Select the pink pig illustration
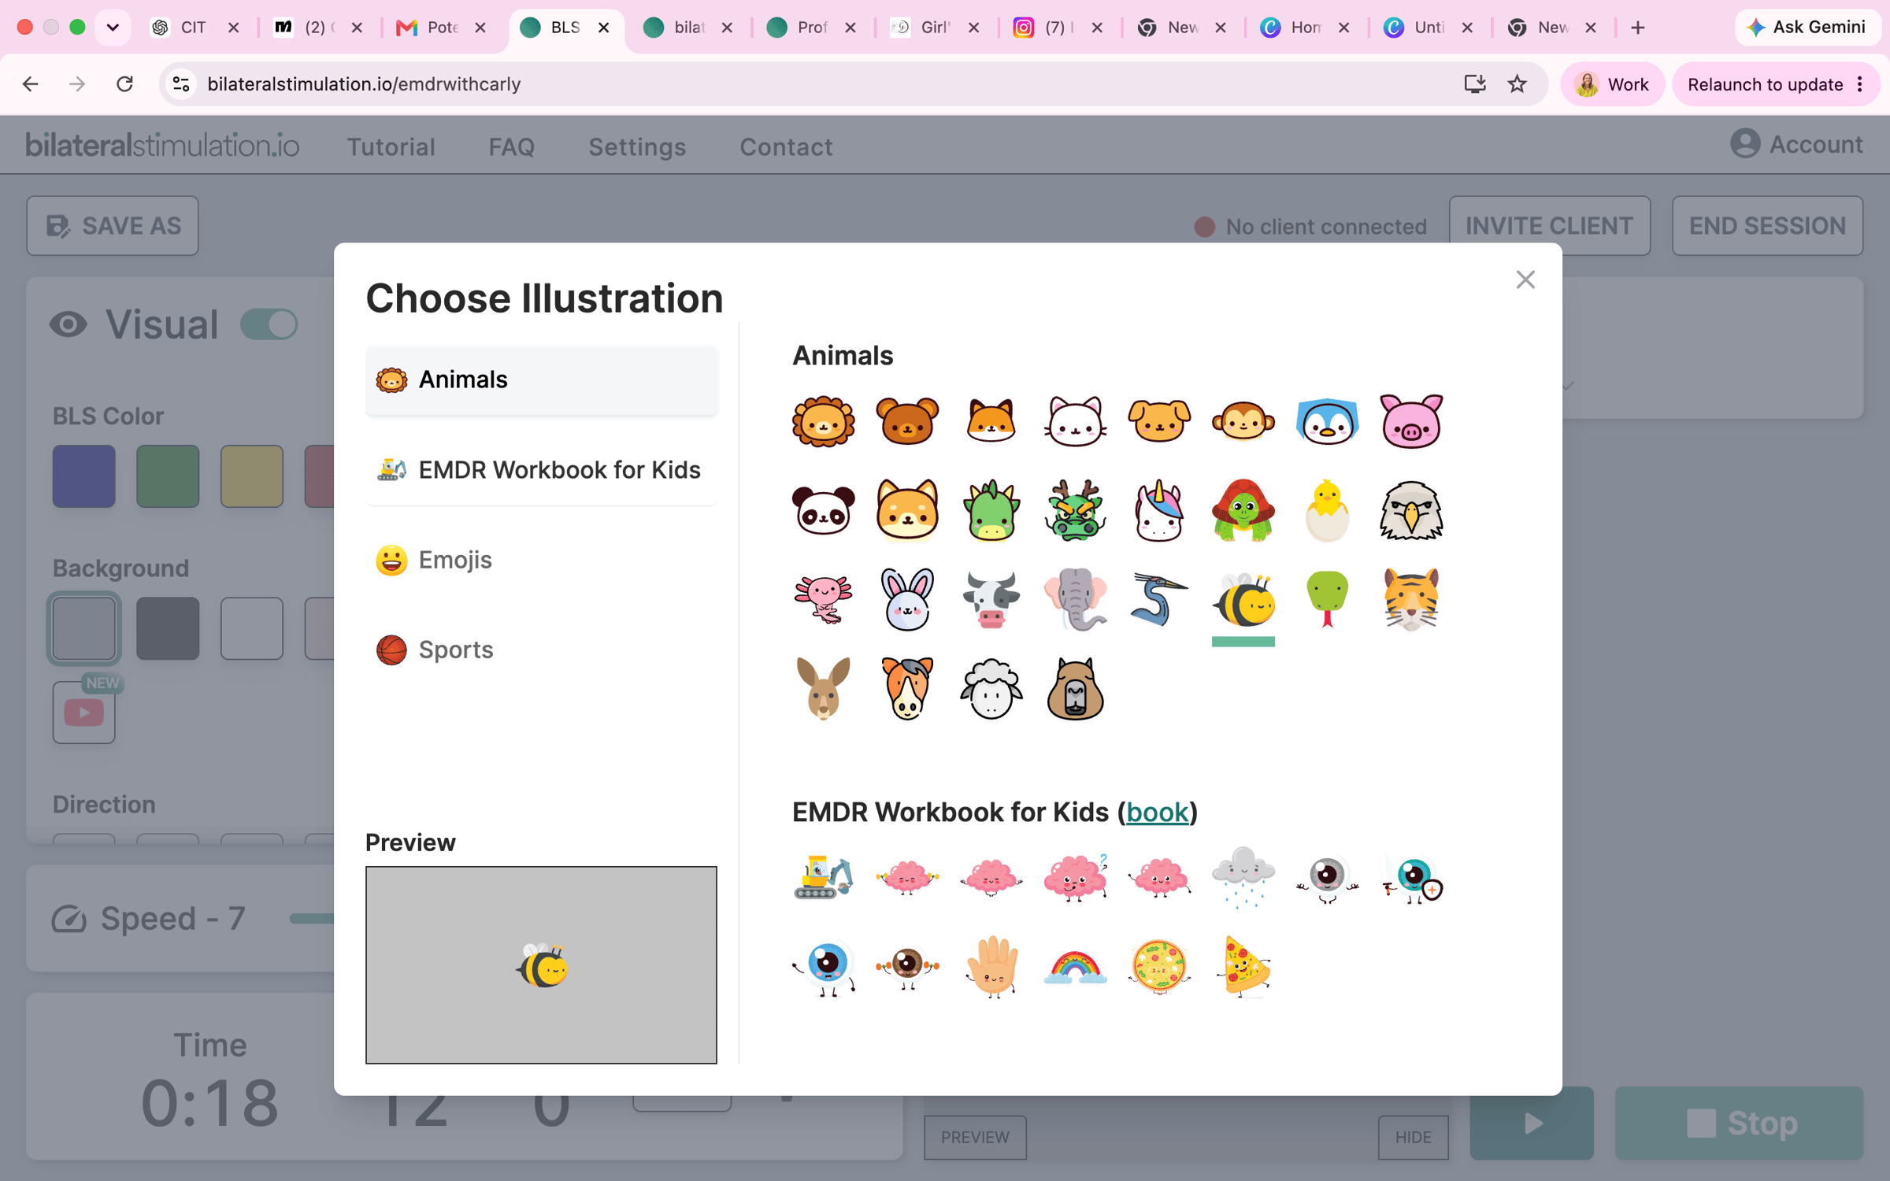This screenshot has width=1890, height=1181. 1411,421
